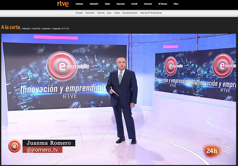Open the Deportes section
Viewport: 238px width, 166px height.
(x=121, y=4)
